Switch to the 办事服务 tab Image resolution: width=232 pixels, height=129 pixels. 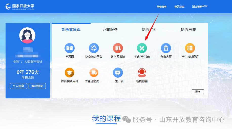coord(110,30)
